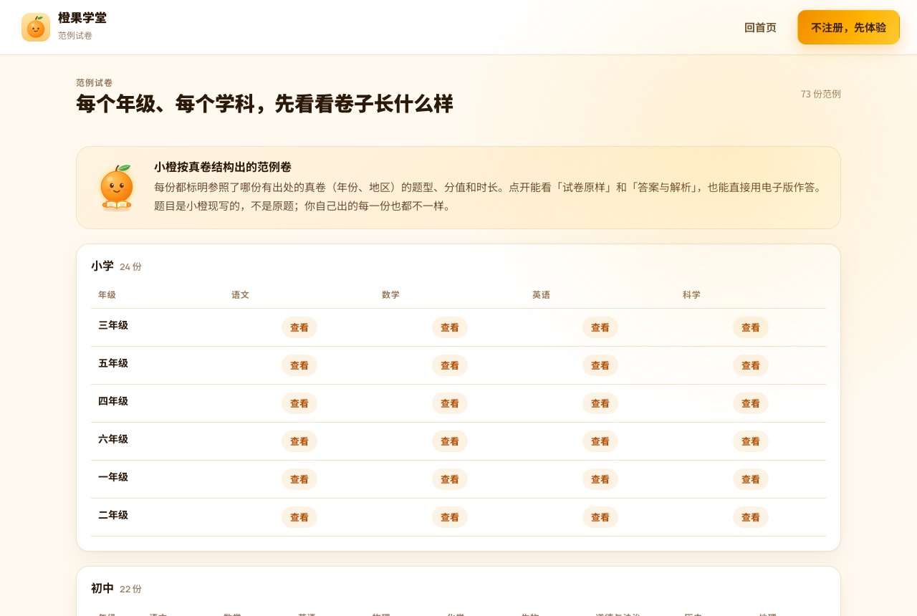Click the 数学 column header in 小学 table
The width and height of the screenshot is (917, 616).
pyautogui.click(x=390, y=295)
